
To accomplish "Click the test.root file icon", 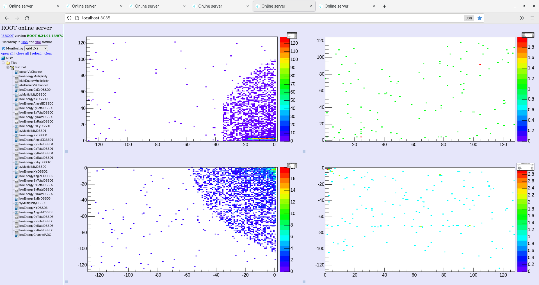I will (x=12, y=67).
